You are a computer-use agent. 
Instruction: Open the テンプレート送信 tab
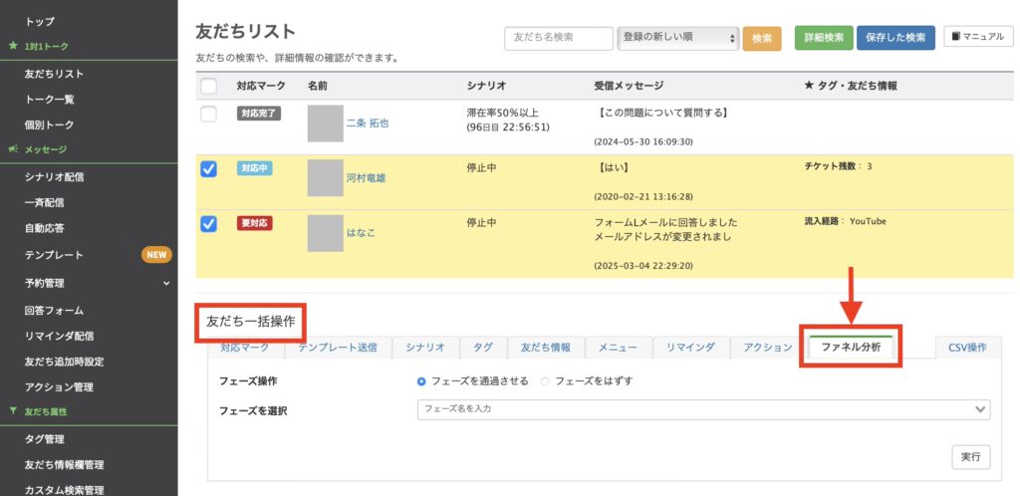coord(338,348)
